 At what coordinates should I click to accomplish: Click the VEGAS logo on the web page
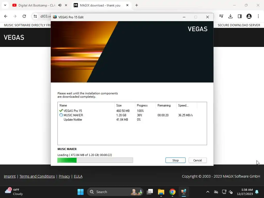(x=14, y=37)
